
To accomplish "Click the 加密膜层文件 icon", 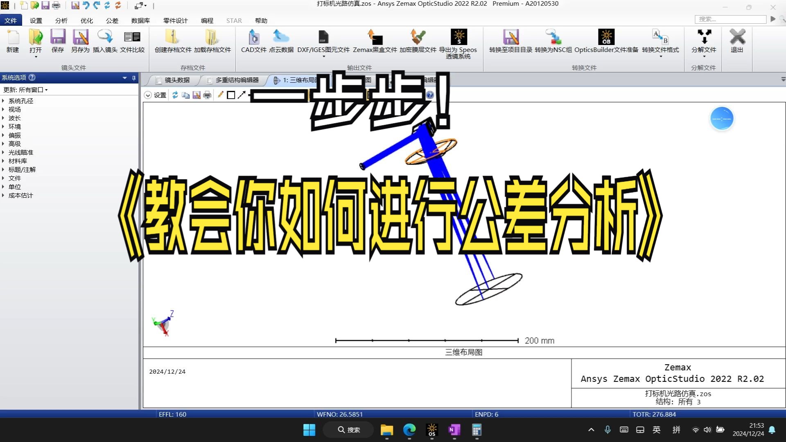I will point(418,43).
